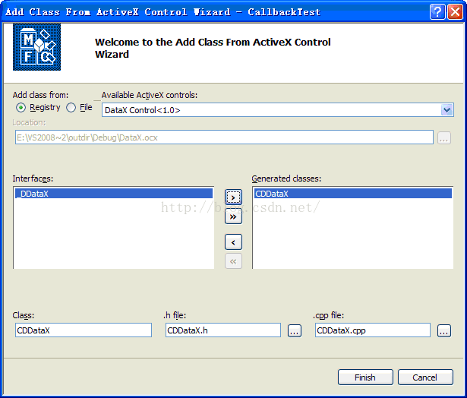Screen dimensions: 467x398
Task: Click the Cancel button
Action: [425, 377]
